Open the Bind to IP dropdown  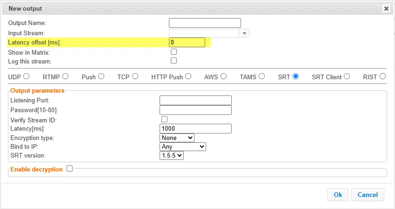coord(183,146)
